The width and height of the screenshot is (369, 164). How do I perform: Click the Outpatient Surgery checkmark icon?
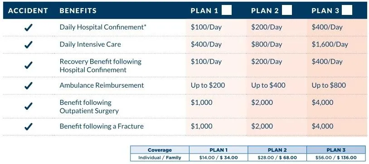tap(29, 107)
